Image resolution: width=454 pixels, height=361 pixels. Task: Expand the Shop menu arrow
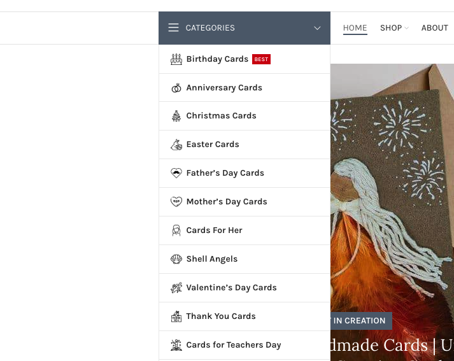click(406, 28)
